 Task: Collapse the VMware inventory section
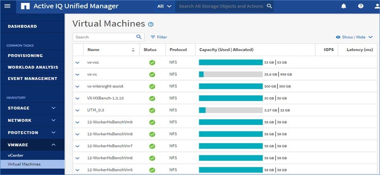pyautogui.click(x=32, y=145)
